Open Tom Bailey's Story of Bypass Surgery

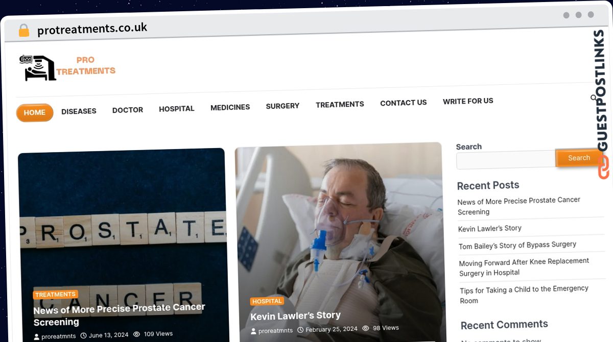[x=517, y=245]
